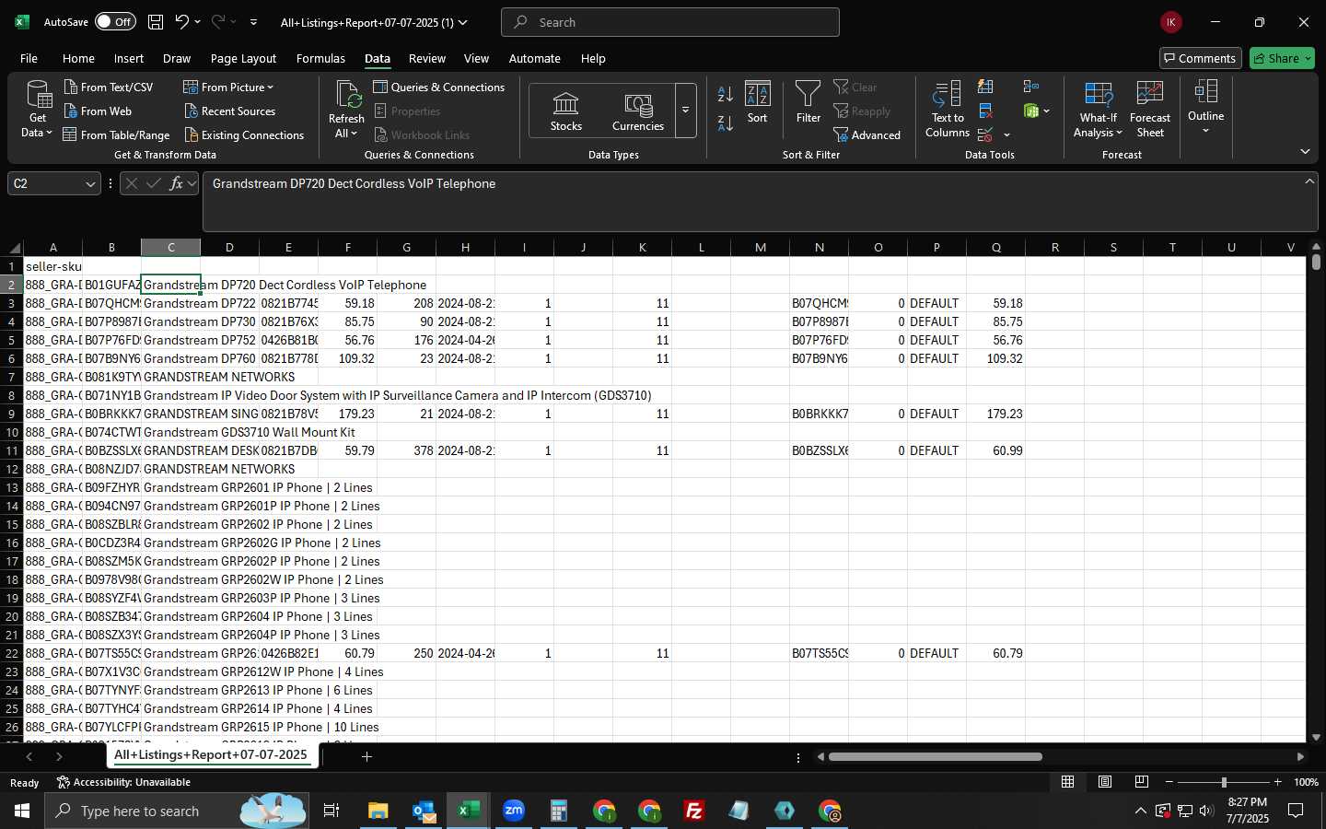Toggle AutoSave switch
The image size is (1326, 829).
click(115, 22)
